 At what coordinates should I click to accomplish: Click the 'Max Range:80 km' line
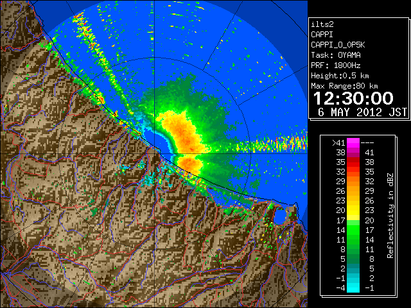point(344,86)
